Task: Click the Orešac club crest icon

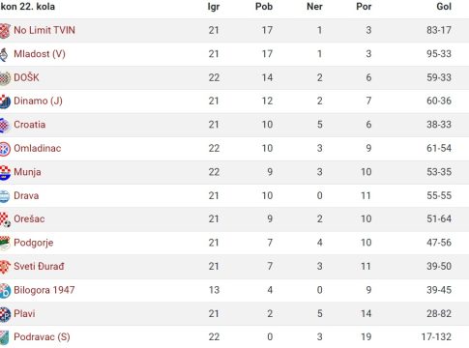Action: [5, 219]
